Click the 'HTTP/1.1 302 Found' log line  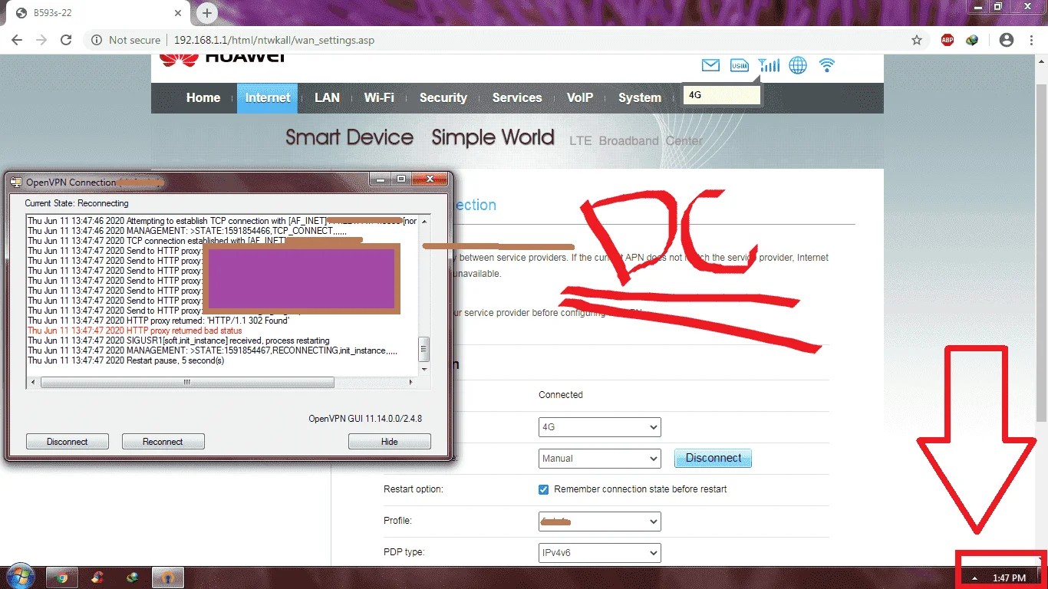(158, 321)
